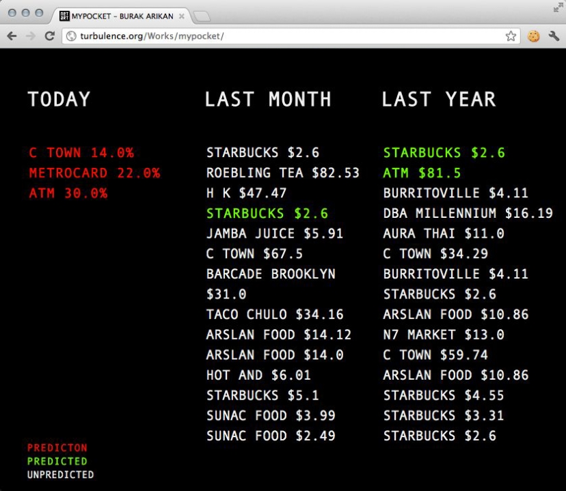Open the cookie extension icon

(533, 36)
